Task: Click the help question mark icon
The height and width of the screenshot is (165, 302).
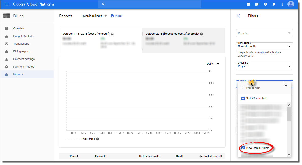Action: coord(265,4)
